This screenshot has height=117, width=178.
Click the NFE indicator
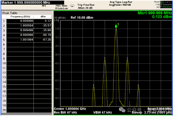[x=44, y=6]
